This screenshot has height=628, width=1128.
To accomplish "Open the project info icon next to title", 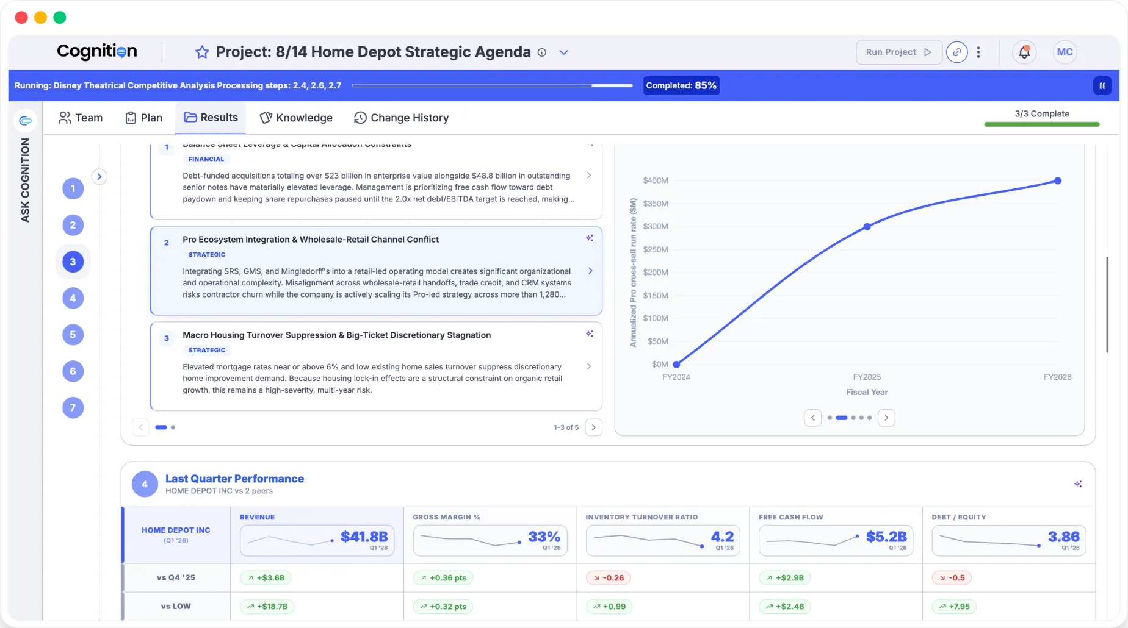I will [x=541, y=52].
